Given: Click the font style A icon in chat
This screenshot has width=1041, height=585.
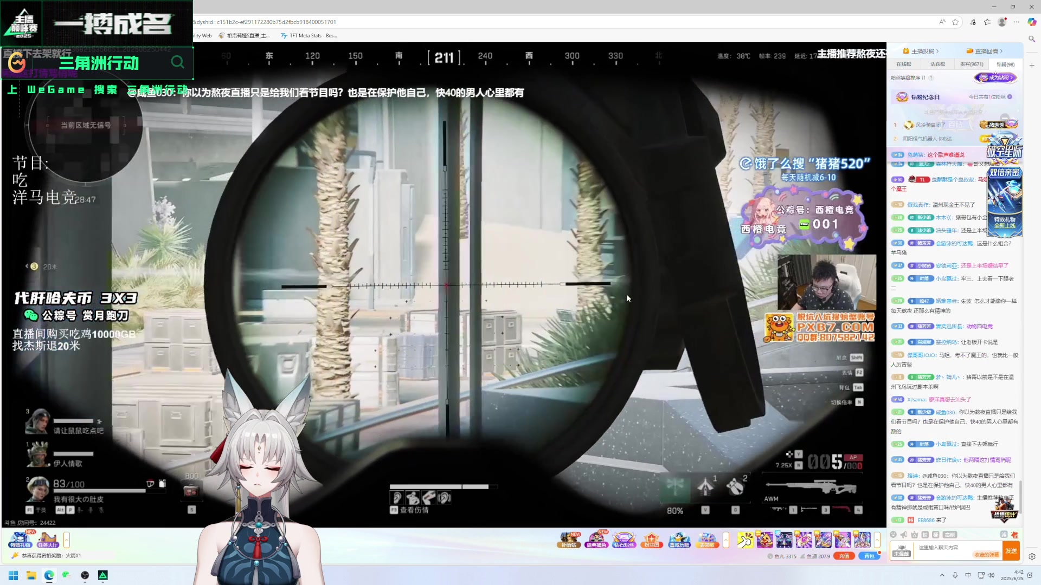Looking at the screenshot, I should (915, 535).
